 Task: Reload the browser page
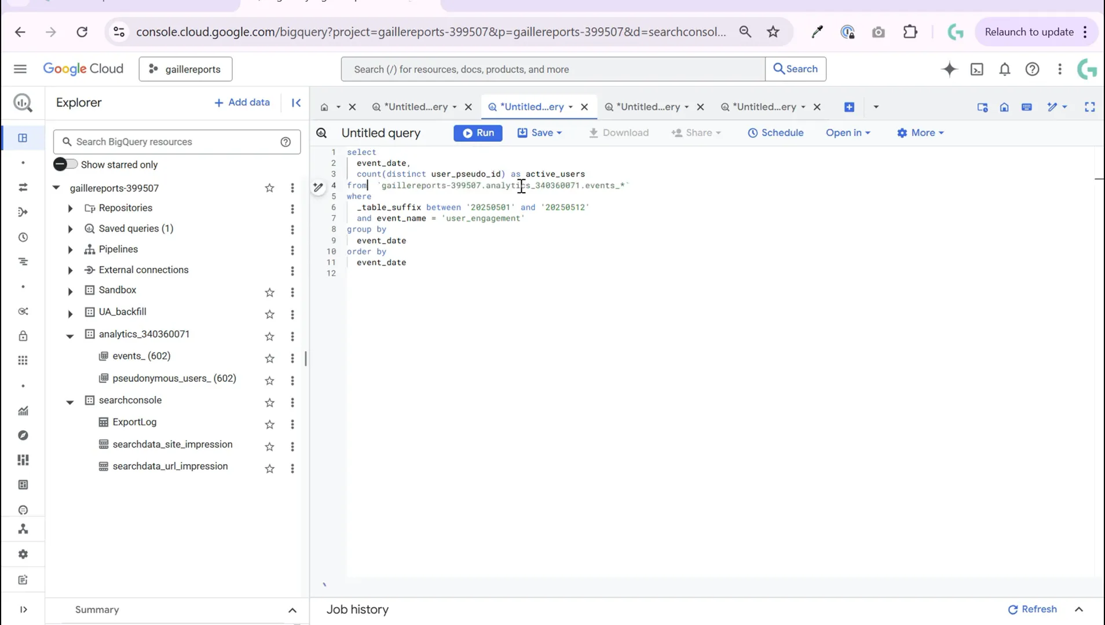point(82,32)
